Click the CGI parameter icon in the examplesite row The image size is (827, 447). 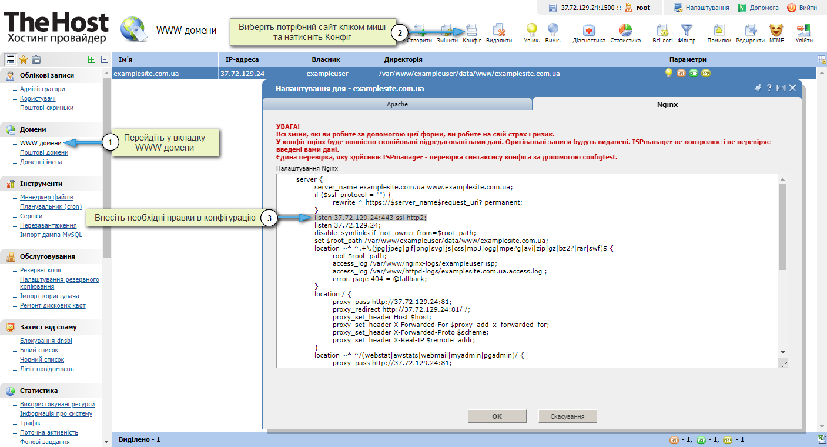tap(681, 73)
